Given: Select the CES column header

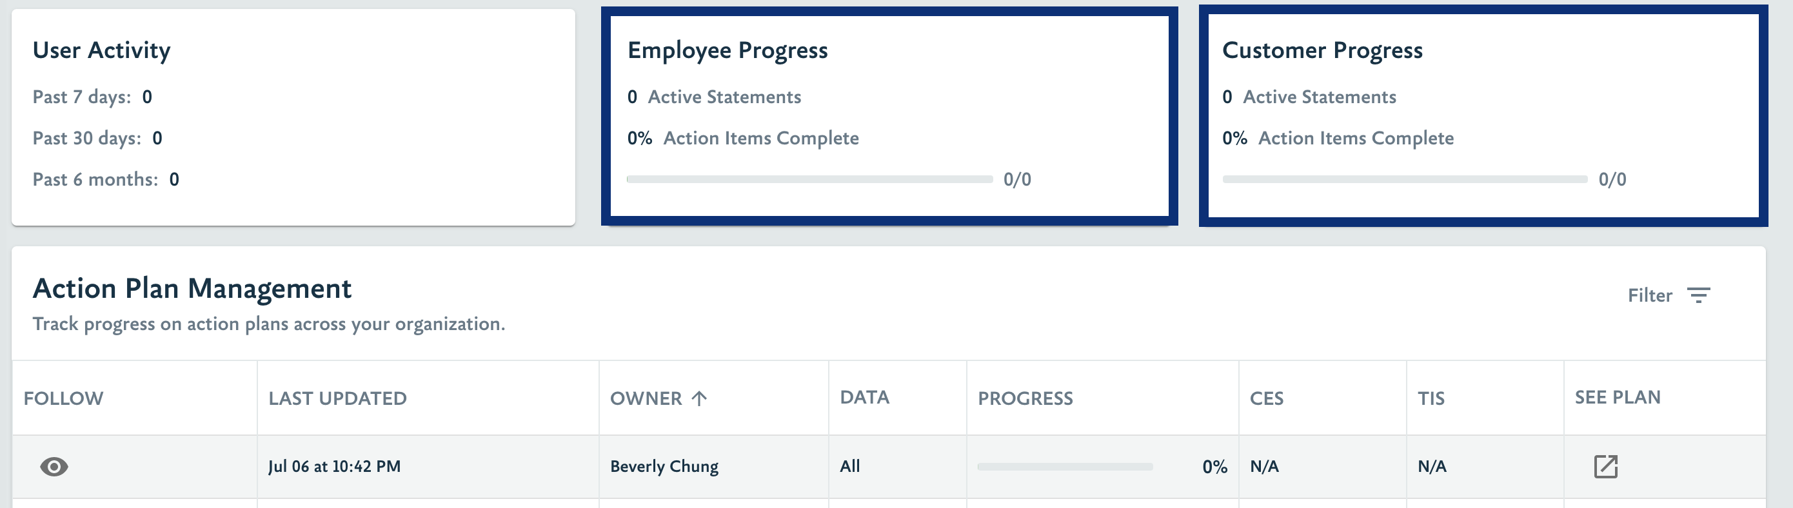Looking at the screenshot, I should pyautogui.click(x=1267, y=398).
